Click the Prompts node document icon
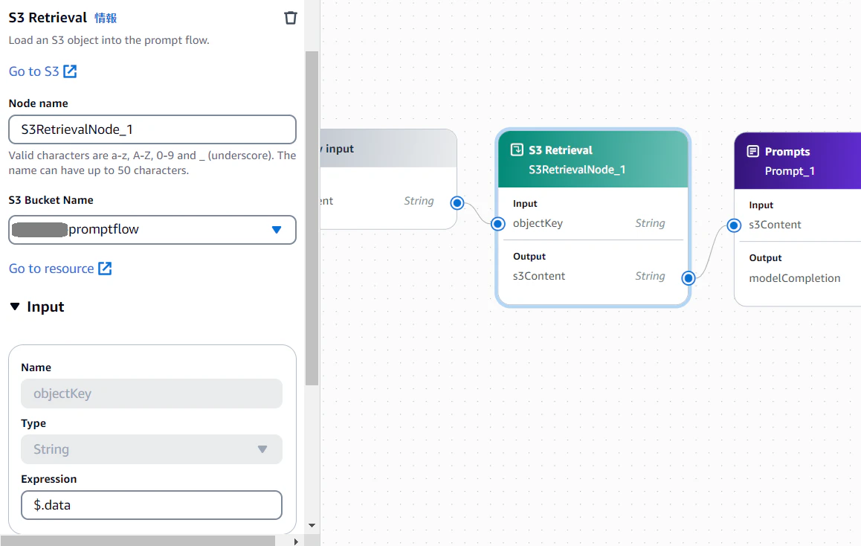This screenshot has width=861, height=546. click(753, 152)
